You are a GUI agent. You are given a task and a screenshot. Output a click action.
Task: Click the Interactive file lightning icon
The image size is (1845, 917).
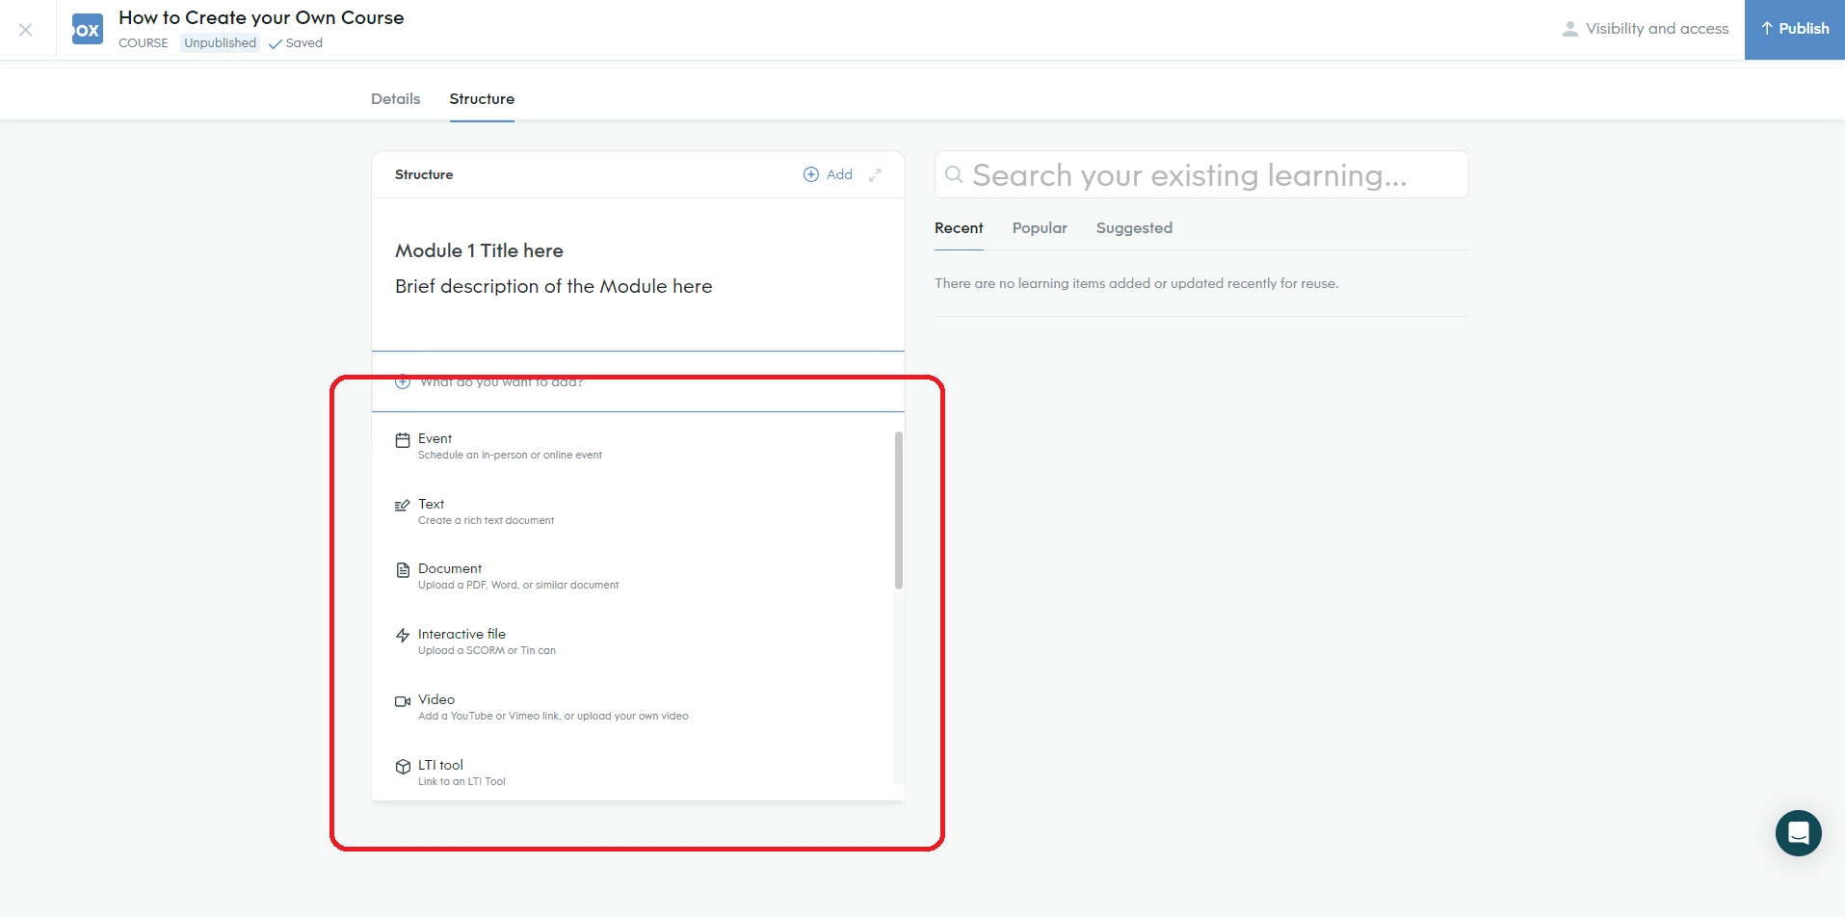point(403,636)
